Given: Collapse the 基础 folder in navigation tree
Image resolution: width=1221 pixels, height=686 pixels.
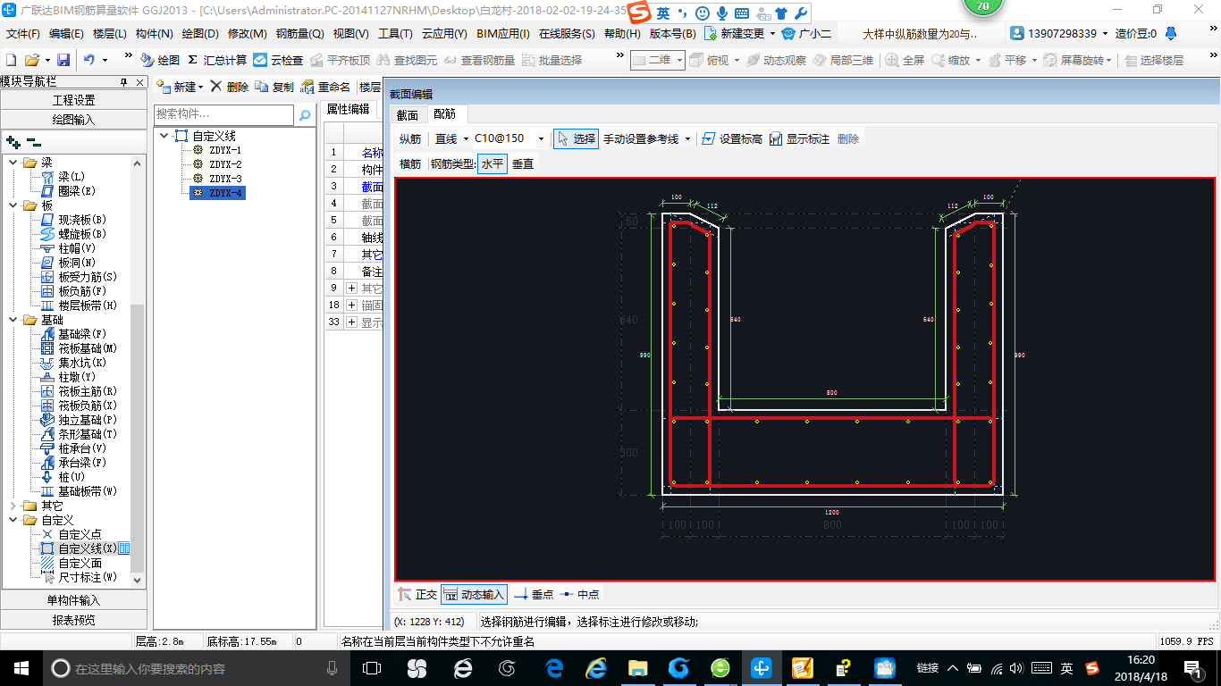Looking at the screenshot, I should [13, 320].
